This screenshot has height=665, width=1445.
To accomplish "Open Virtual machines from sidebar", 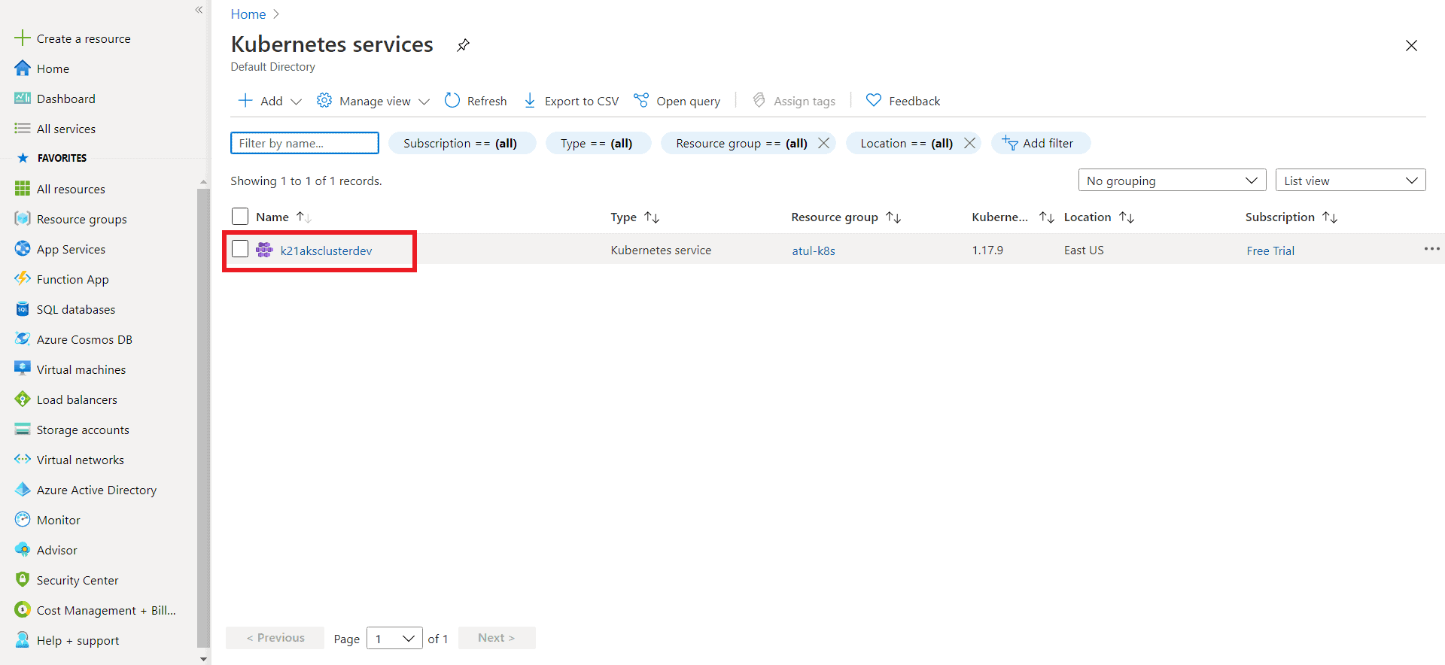I will (81, 369).
